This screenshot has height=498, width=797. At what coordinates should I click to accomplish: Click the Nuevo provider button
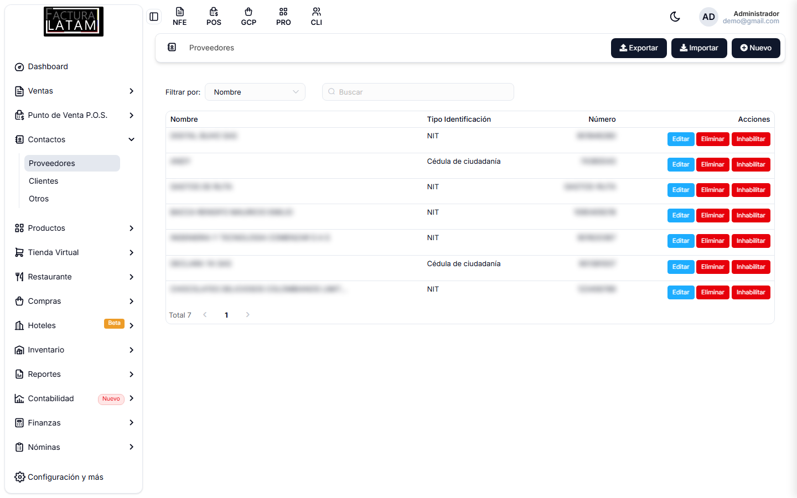756,48
